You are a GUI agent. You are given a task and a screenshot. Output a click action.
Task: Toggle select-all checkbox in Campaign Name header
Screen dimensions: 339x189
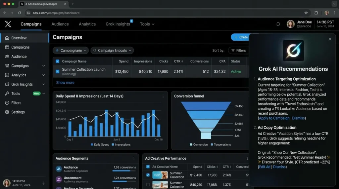coord(57,61)
